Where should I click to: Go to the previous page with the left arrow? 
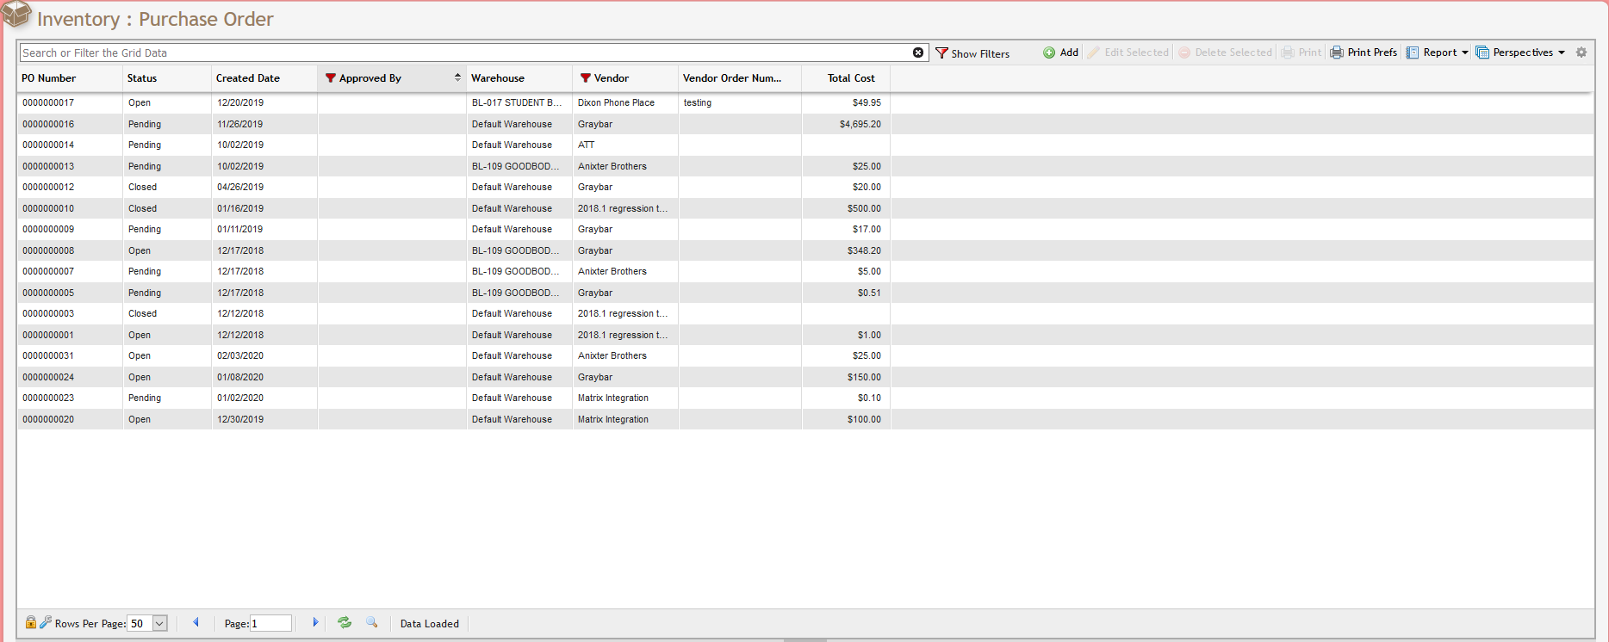196,622
